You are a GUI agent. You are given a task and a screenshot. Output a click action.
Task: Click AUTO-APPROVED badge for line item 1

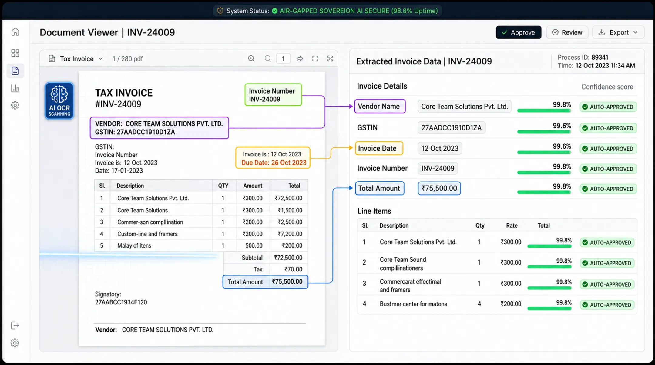pyautogui.click(x=607, y=242)
